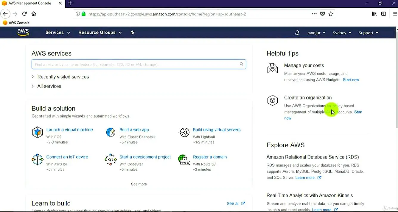The width and height of the screenshot is (398, 212).
Task: Expand Recently visited services
Action: click(x=60, y=77)
